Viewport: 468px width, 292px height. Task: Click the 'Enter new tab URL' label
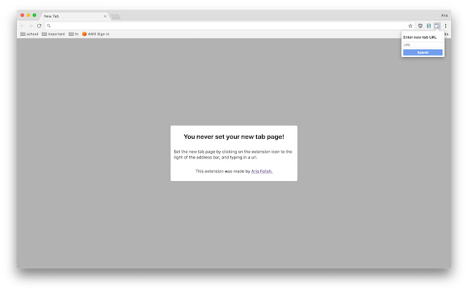[420, 37]
